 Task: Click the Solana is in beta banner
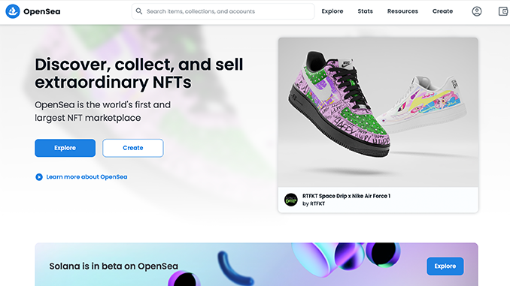click(257, 264)
